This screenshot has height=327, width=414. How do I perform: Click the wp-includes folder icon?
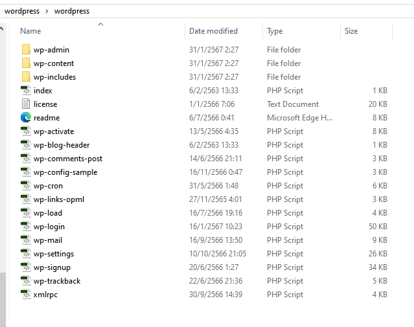point(26,77)
